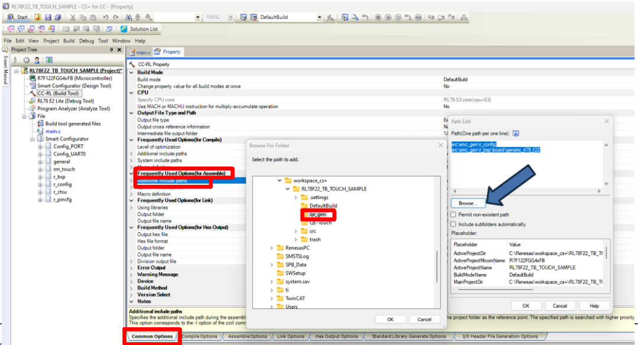Viewport: 638px width, 345px height.
Task: Click the path text area in Path Edit
Action: click(x=526, y=164)
